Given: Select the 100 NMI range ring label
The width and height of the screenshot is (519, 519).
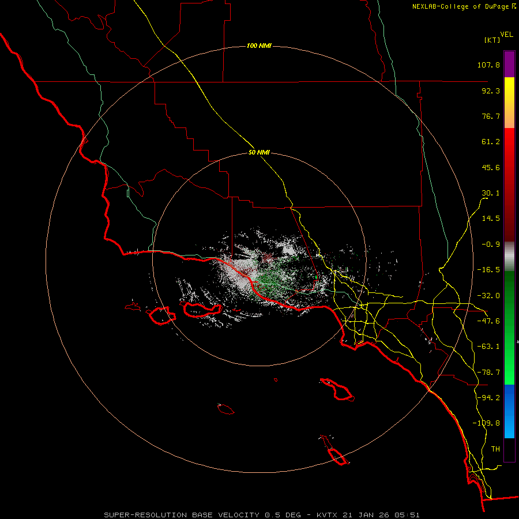Looking at the screenshot, I should tap(259, 46).
